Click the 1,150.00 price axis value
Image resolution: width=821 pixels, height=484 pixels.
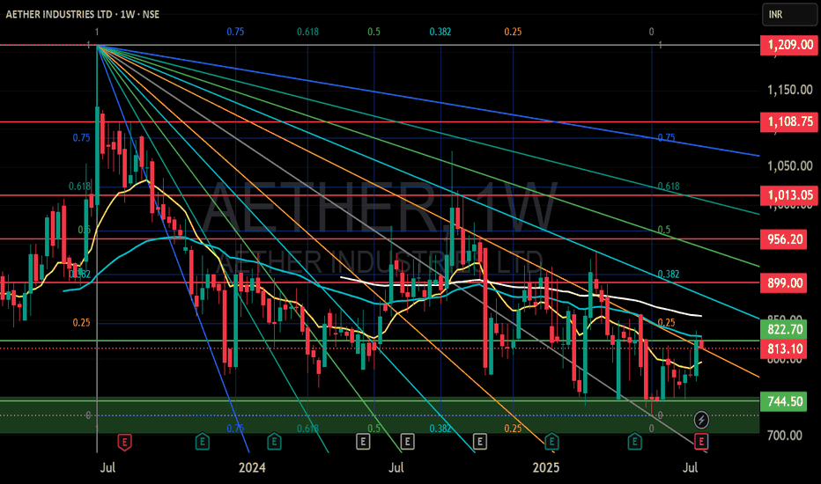point(789,90)
